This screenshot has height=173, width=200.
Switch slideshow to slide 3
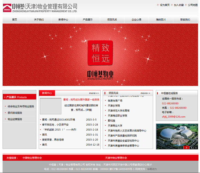tap(192, 148)
